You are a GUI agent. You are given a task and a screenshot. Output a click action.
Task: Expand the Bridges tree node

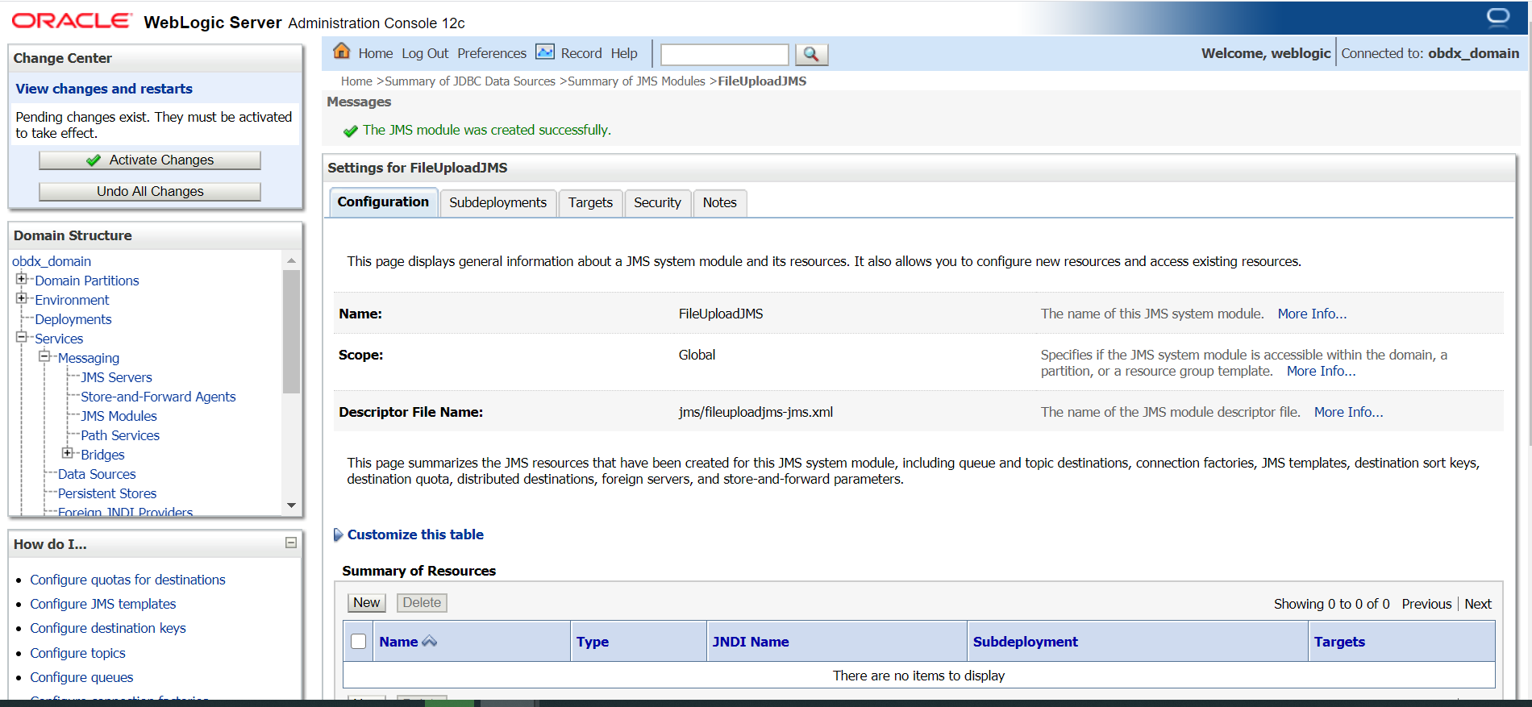click(68, 453)
